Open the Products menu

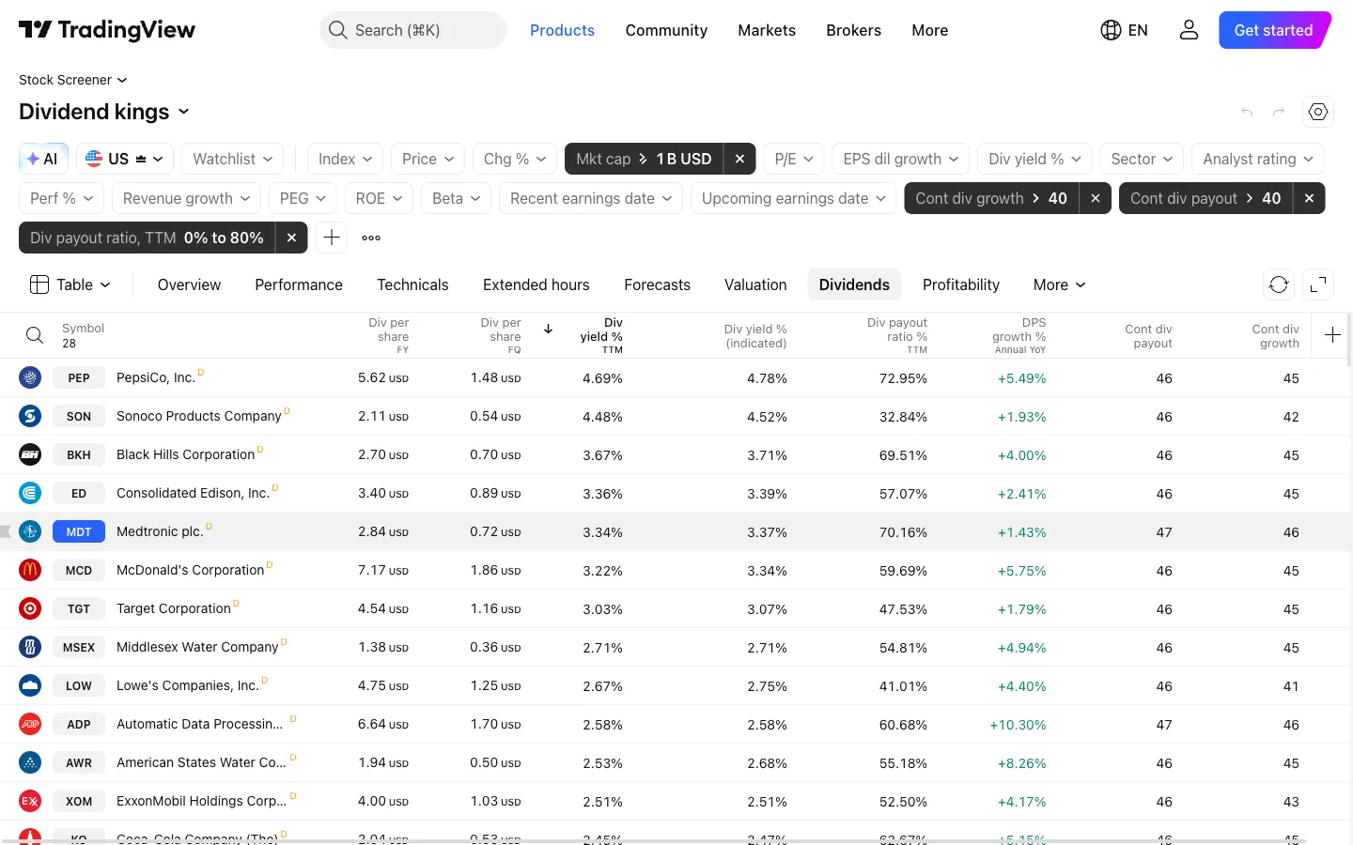(x=562, y=30)
